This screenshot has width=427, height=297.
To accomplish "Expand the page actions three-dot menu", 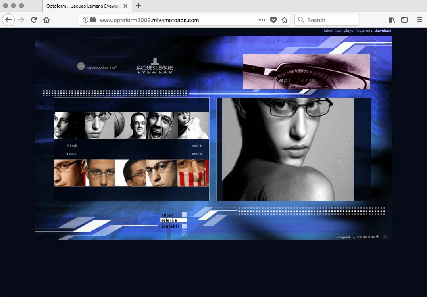I will (262, 20).
